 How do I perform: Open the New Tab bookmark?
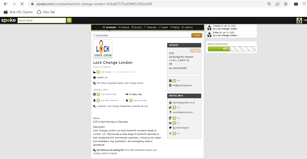click(46, 12)
